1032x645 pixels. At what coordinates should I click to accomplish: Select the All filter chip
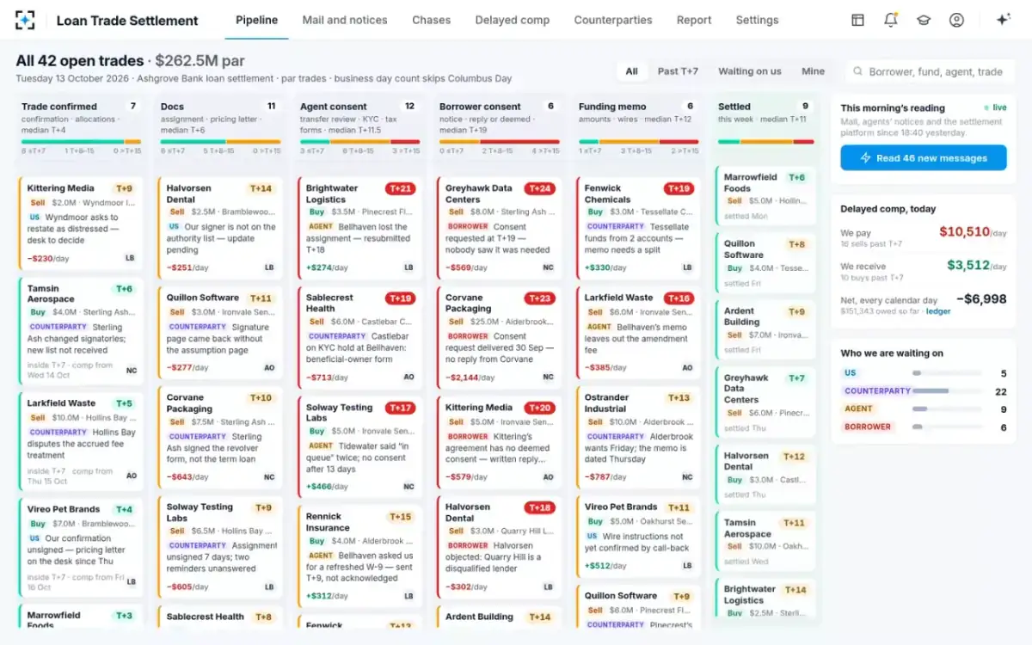pyautogui.click(x=632, y=71)
